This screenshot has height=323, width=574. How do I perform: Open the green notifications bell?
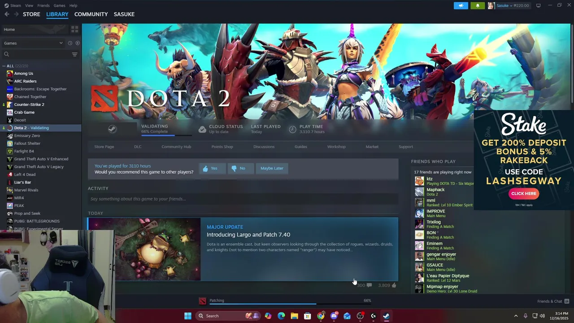(477, 5)
